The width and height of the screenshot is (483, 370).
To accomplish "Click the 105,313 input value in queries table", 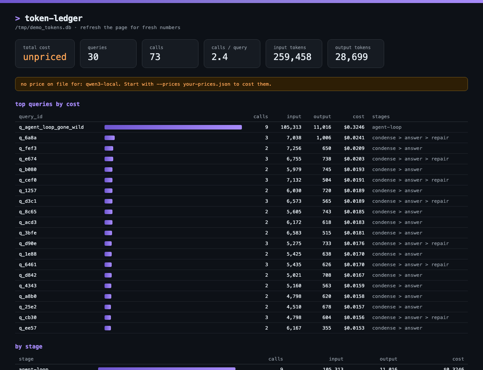I will (x=291, y=127).
